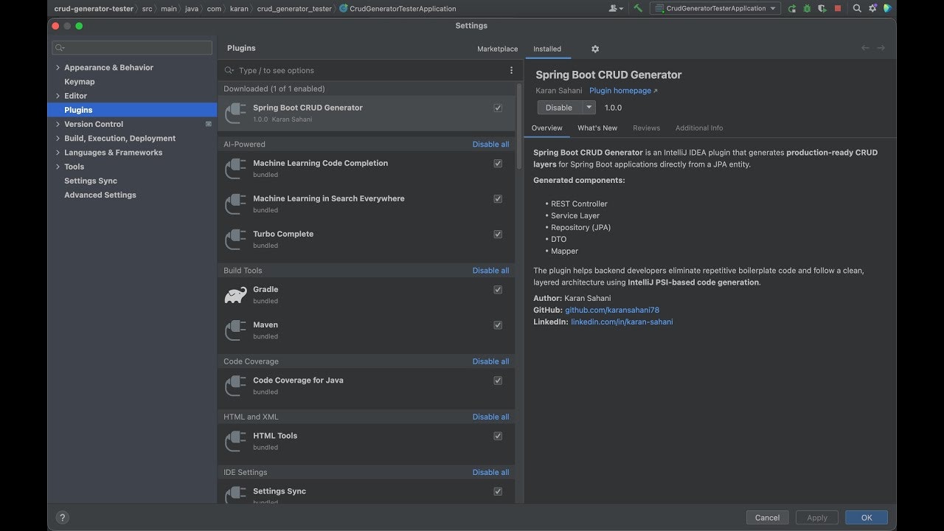Click the green Debug bug icon
Screen dimensions: 944x531
[x=807, y=8]
